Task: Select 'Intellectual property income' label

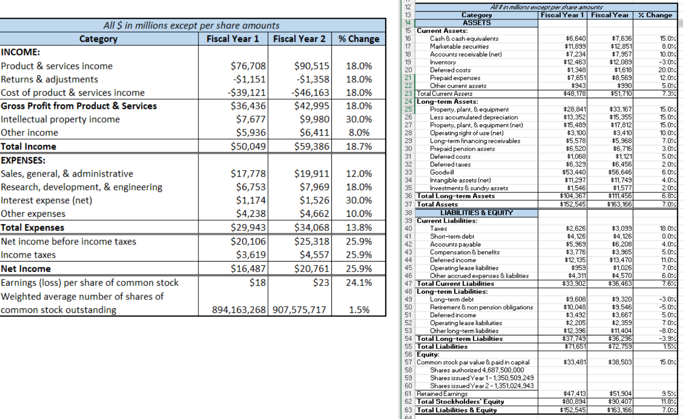Action: tap(60, 119)
